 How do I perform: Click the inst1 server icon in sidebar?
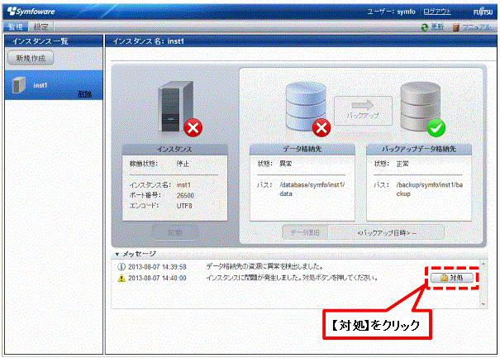point(18,85)
